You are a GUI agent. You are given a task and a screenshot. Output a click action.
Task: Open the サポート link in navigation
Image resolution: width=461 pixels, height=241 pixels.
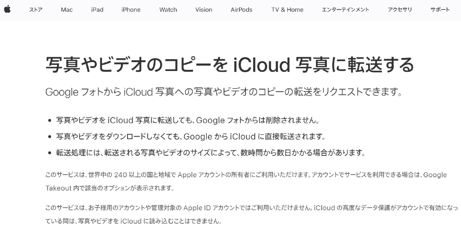tap(440, 10)
